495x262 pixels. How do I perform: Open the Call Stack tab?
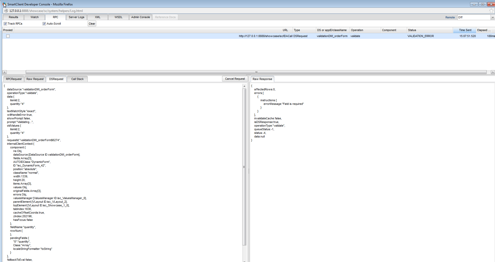pyautogui.click(x=77, y=79)
